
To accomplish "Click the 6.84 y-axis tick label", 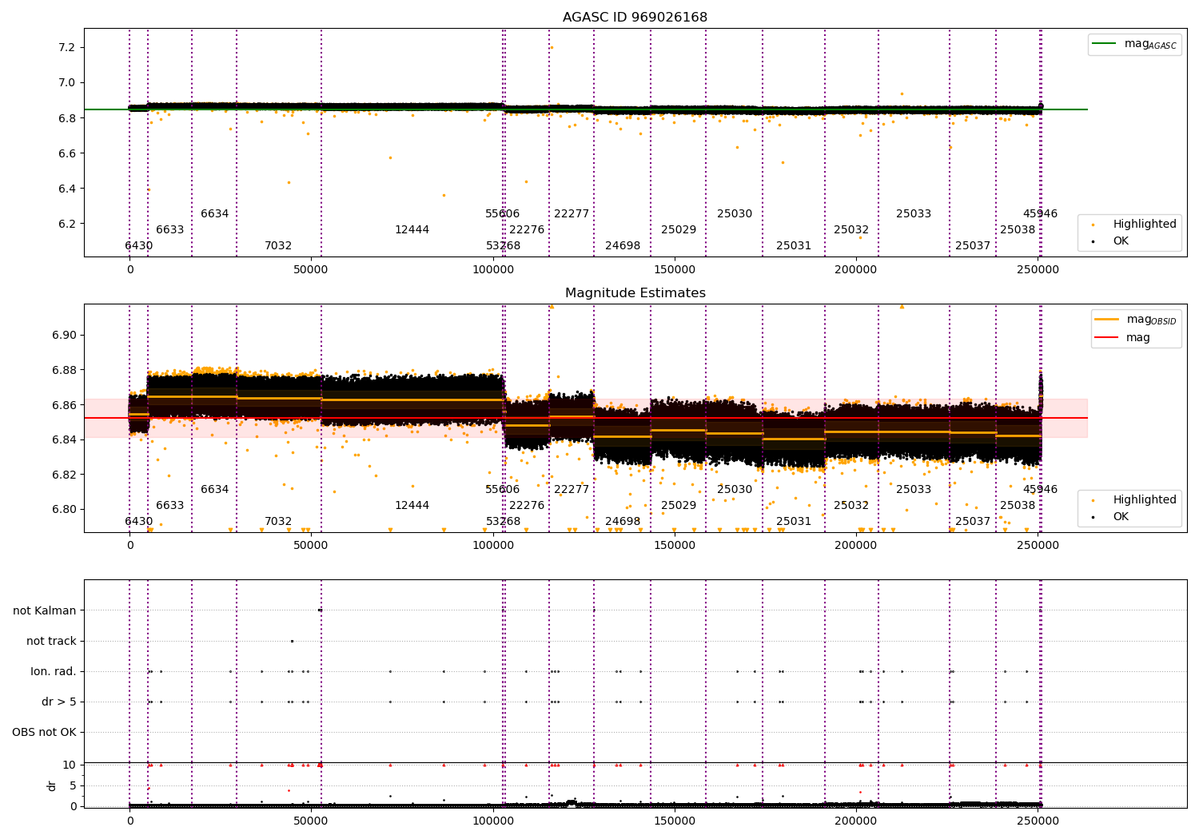I will 64,439.
